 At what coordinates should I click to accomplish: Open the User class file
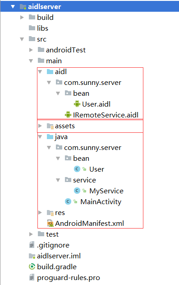point(96,169)
